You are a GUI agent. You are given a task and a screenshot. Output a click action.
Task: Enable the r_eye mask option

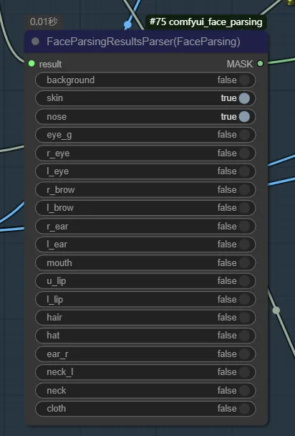(x=145, y=153)
